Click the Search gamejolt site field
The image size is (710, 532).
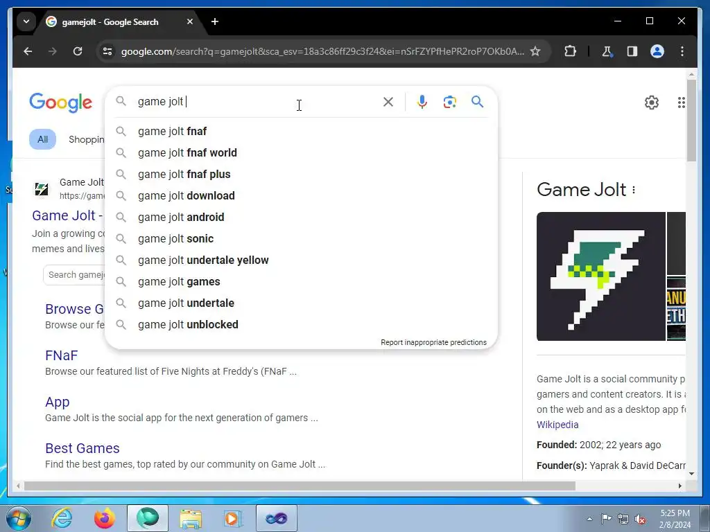point(73,275)
